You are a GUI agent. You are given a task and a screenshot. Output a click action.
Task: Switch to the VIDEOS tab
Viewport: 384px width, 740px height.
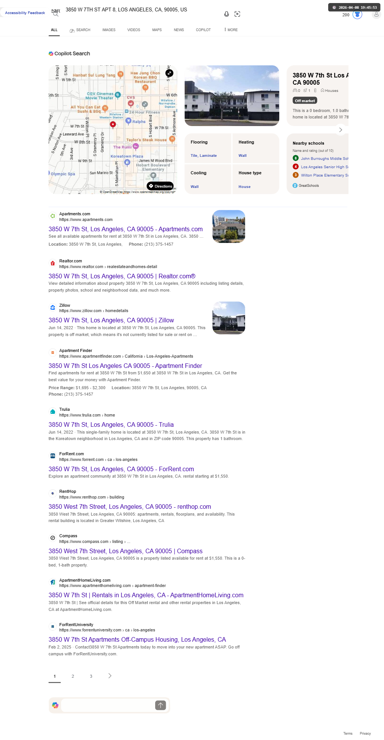(134, 30)
